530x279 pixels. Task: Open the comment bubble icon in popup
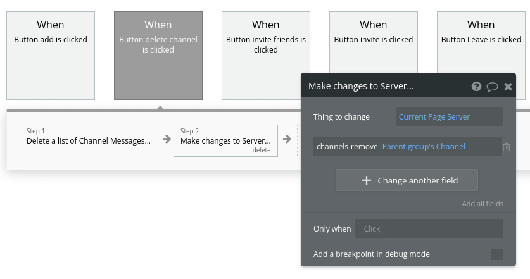click(492, 87)
